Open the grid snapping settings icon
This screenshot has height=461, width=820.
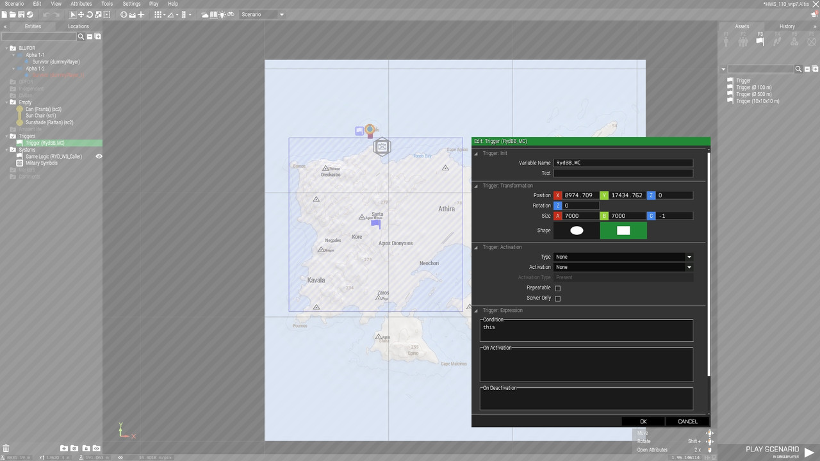click(158, 15)
